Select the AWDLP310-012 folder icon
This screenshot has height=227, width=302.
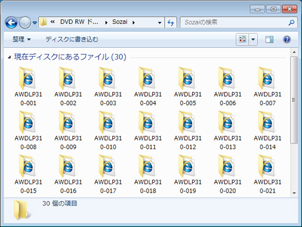click(187, 123)
